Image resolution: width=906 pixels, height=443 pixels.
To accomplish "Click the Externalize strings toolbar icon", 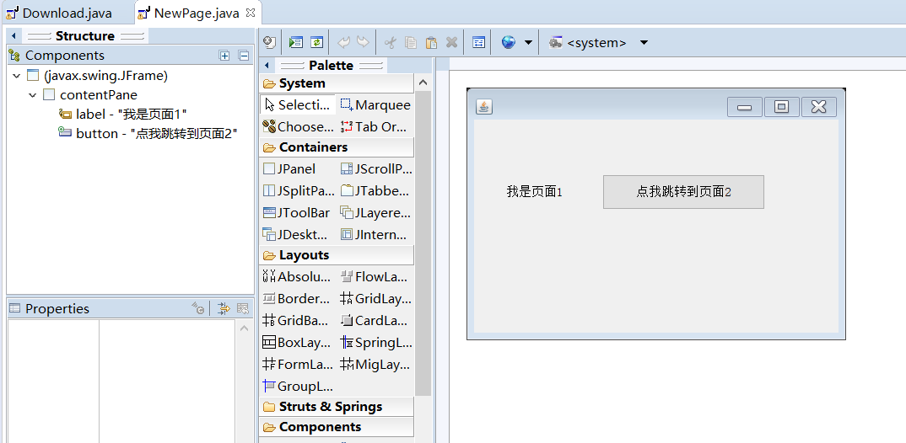I will coord(478,43).
